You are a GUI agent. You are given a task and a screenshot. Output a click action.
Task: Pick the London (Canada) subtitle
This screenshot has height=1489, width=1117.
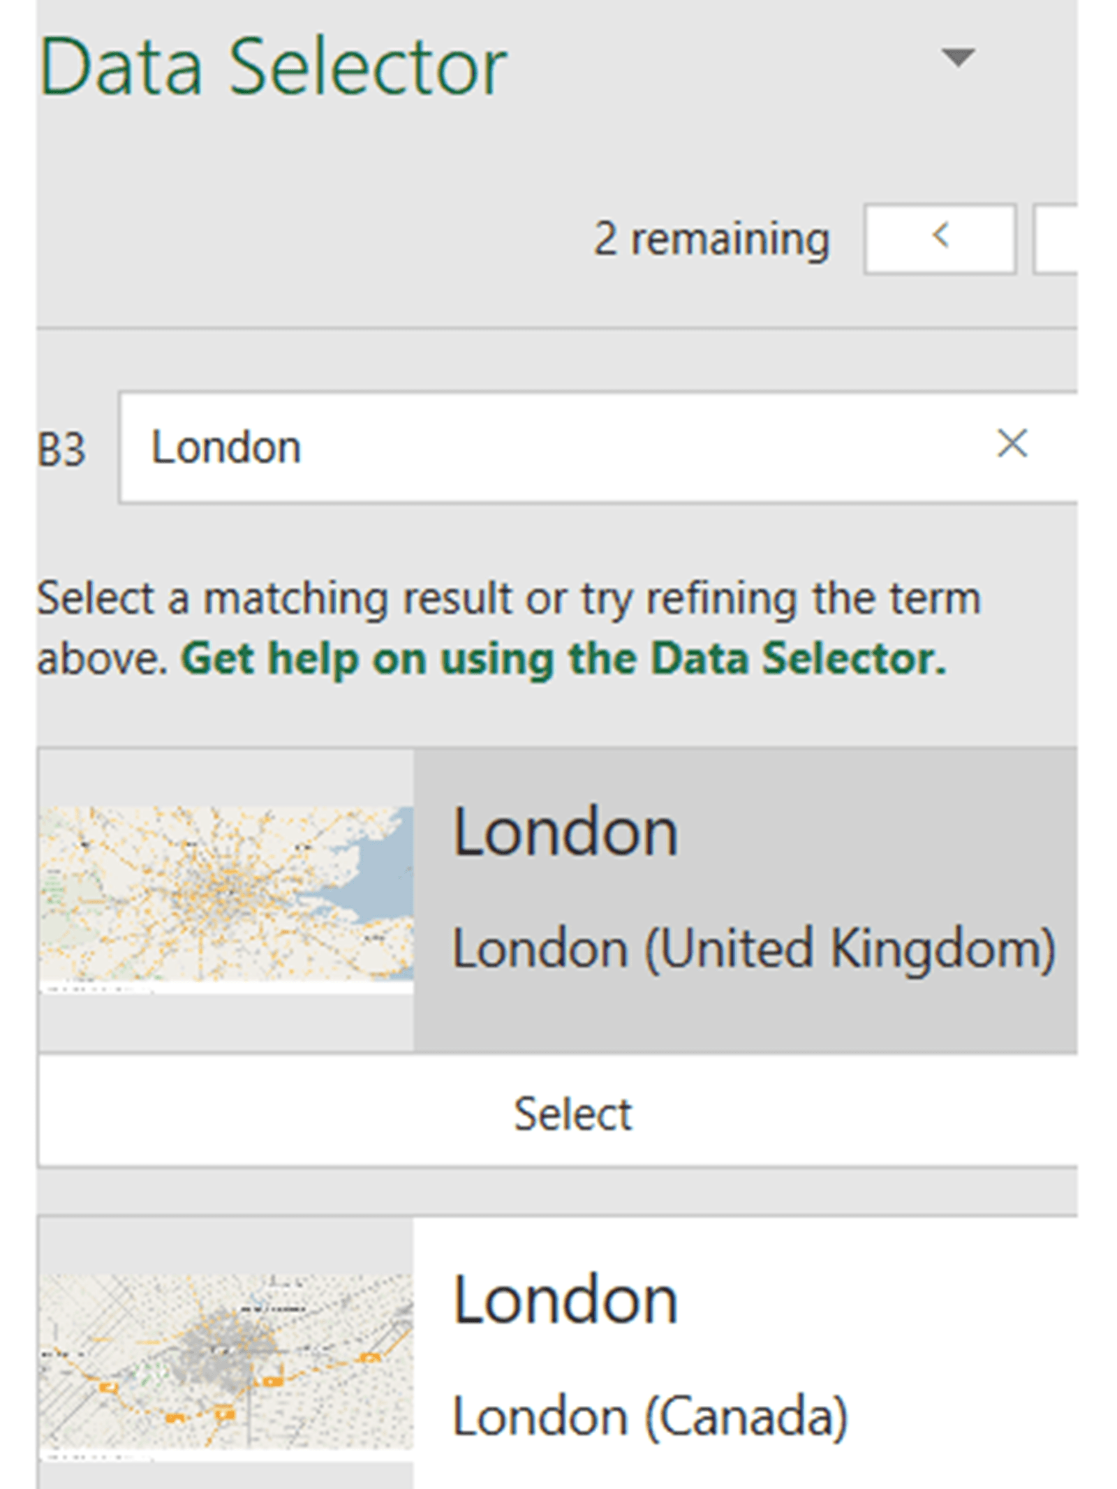pos(649,1417)
